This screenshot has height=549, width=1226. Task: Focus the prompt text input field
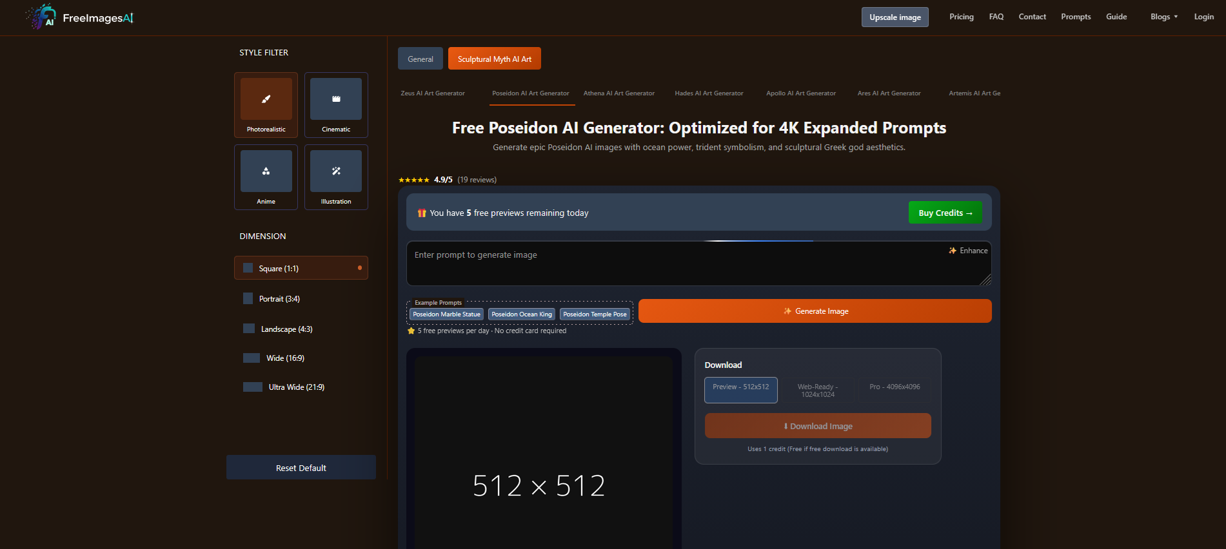coord(699,264)
